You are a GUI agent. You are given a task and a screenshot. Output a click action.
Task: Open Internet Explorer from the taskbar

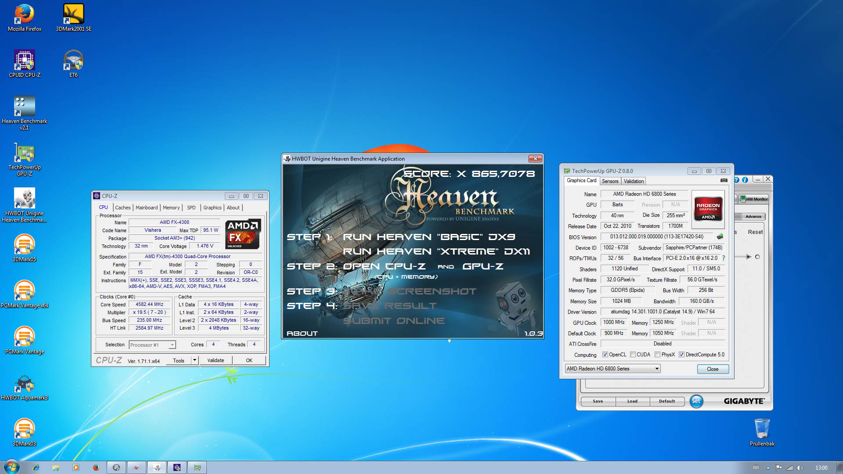36,467
